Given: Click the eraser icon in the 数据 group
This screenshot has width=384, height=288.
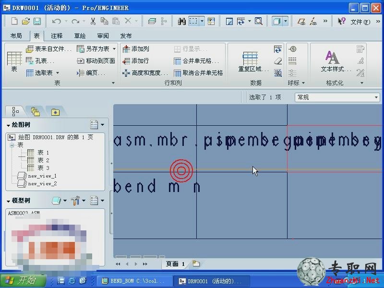Looking at the screenshot, I should tap(278, 61).
